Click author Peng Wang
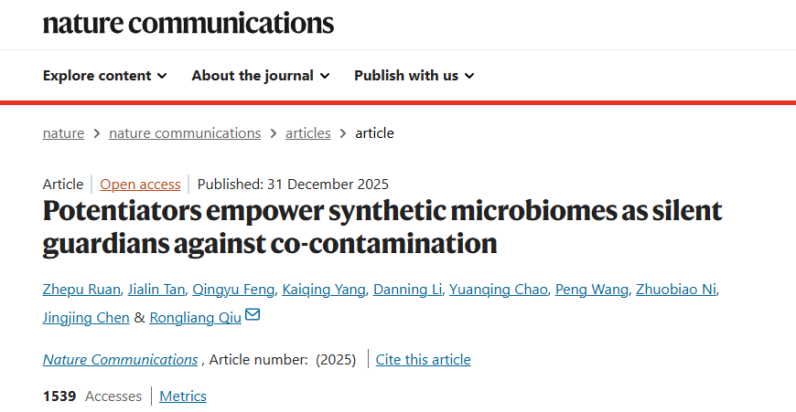This screenshot has height=412, width=796. coord(592,291)
